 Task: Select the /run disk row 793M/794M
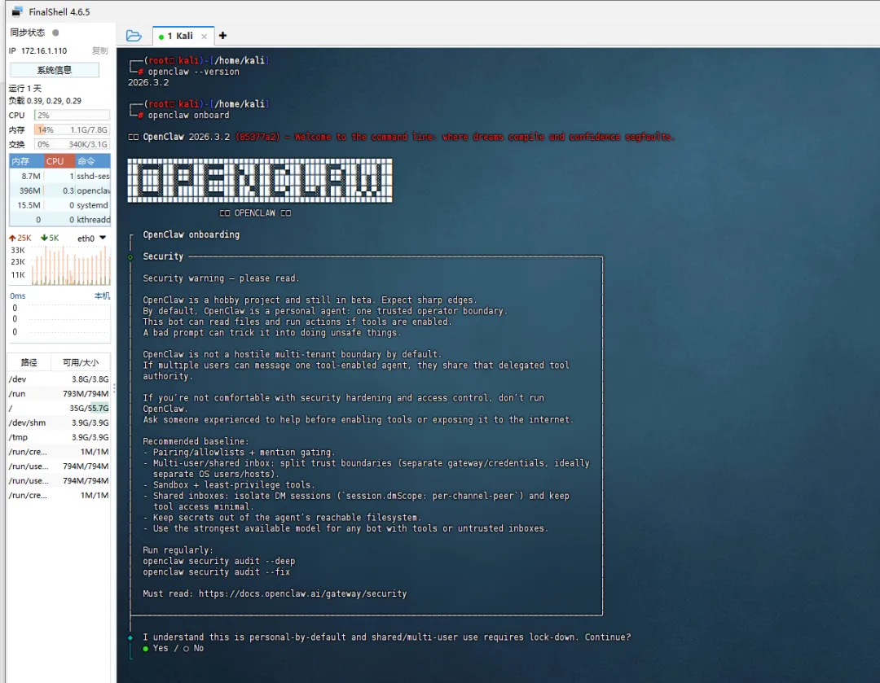(x=59, y=394)
